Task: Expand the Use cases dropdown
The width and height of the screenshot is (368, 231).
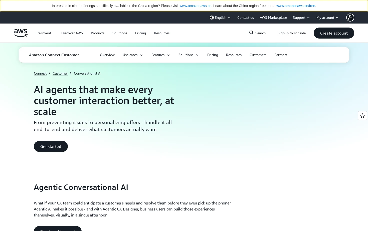Action: [133, 55]
